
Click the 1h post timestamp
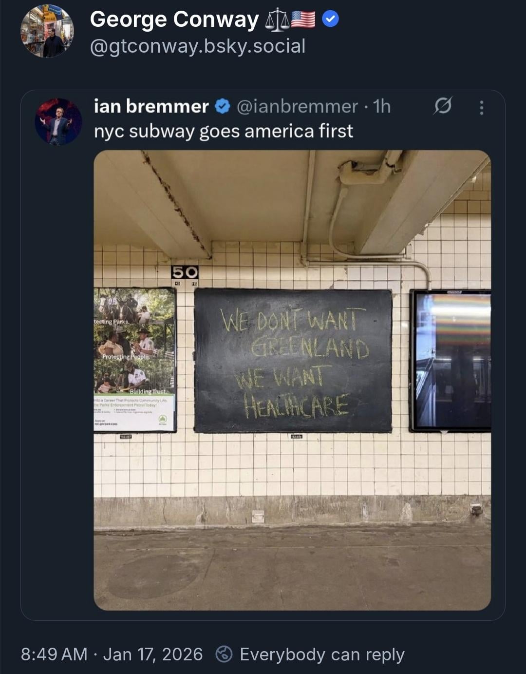tap(382, 106)
